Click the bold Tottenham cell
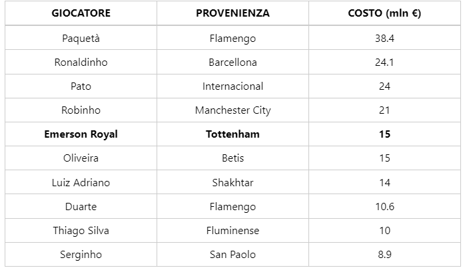Image resolution: width=465 pixels, height=272 pixels. click(232, 134)
